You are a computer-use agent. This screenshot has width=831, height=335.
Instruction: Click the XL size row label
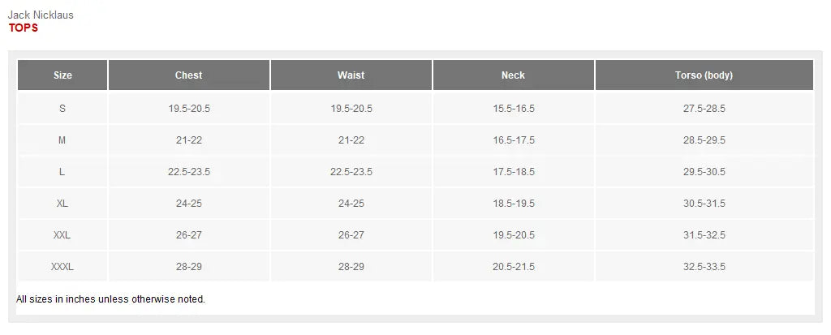pyautogui.click(x=62, y=204)
